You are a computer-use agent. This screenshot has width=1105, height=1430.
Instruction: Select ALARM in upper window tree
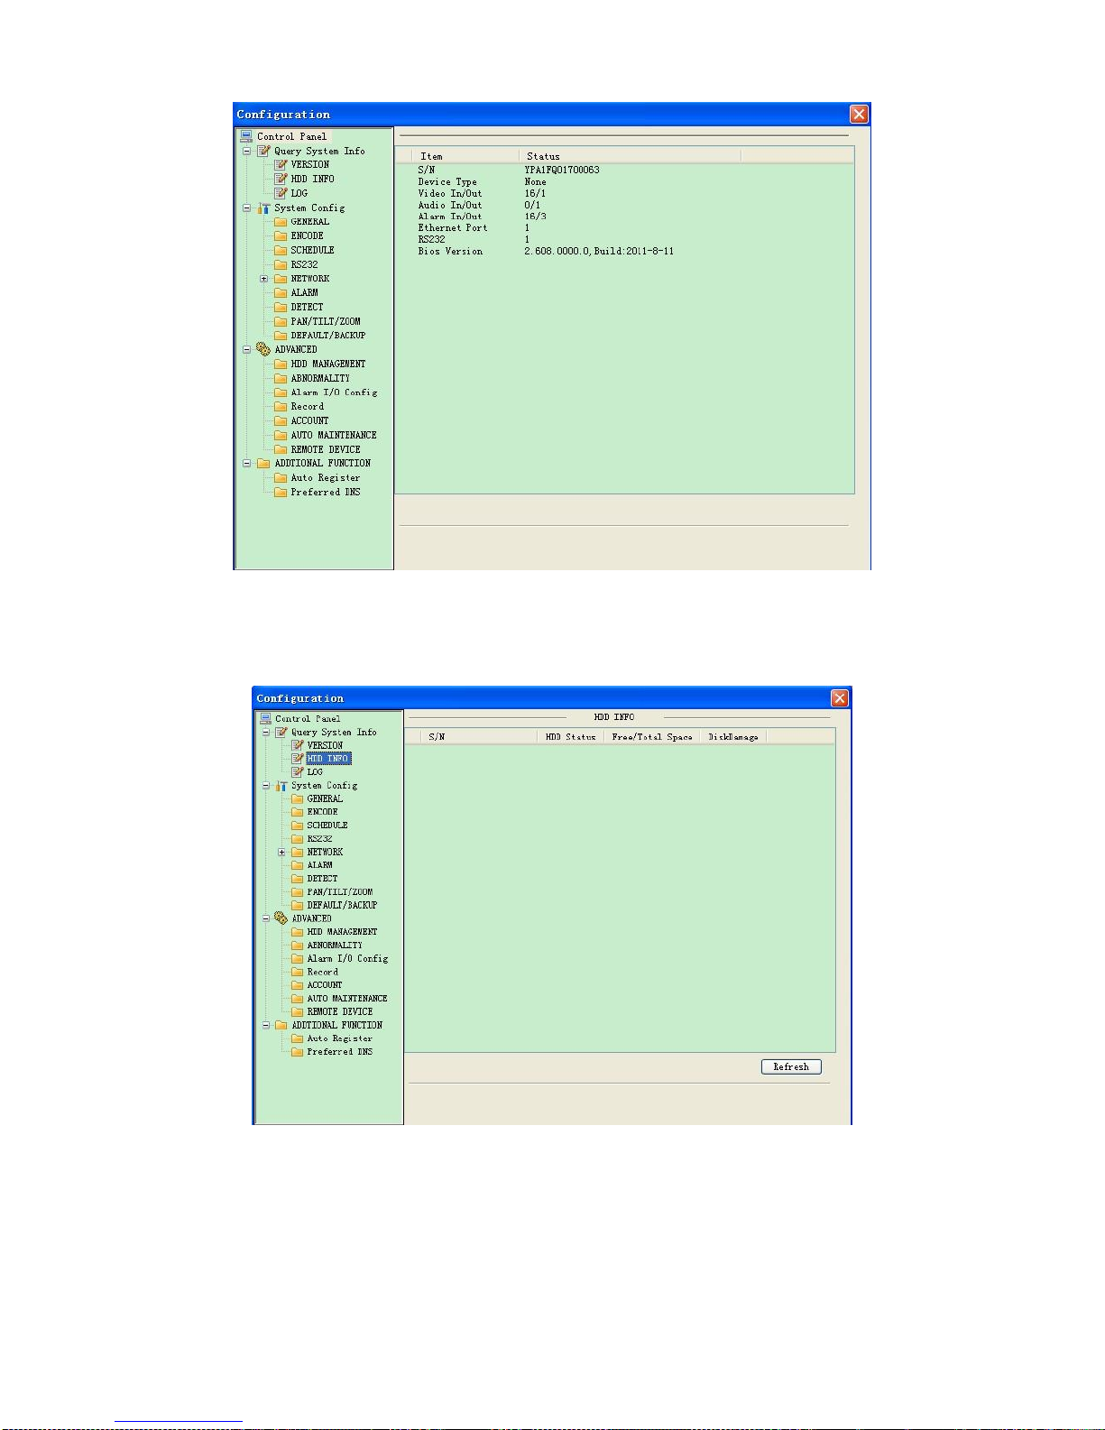click(304, 292)
